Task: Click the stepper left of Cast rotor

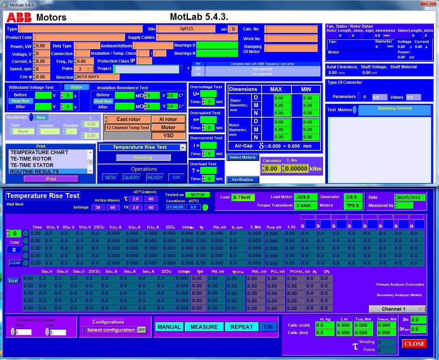Action: [105, 119]
